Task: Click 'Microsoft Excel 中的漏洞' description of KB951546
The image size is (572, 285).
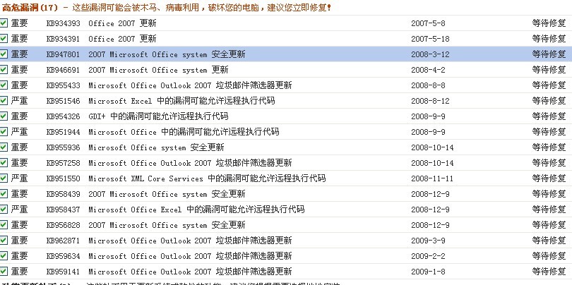Action: coord(181,101)
